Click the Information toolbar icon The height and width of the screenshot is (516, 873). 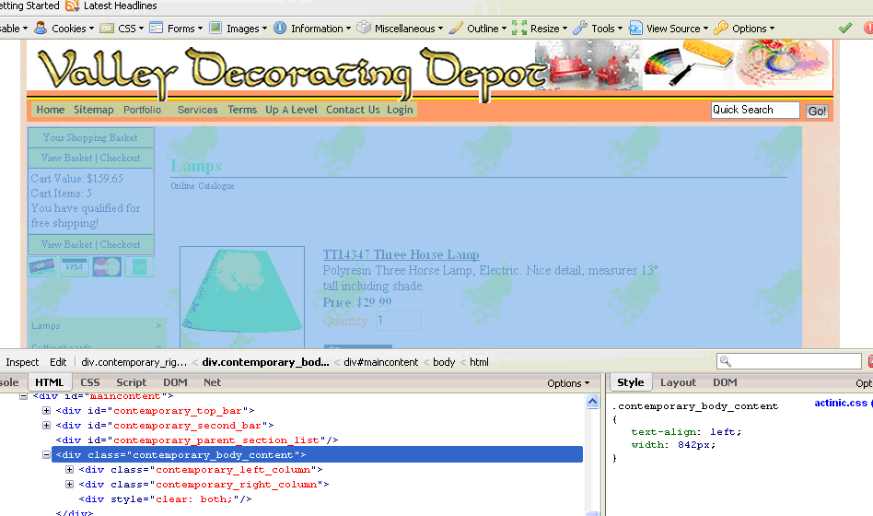280,29
